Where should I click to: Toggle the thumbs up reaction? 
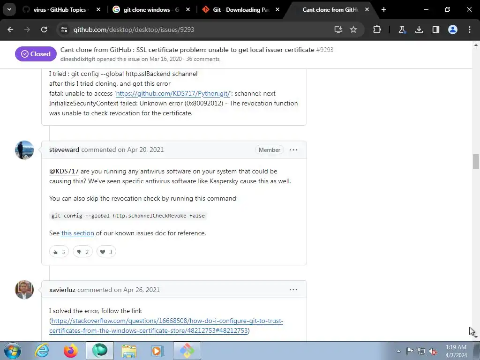click(x=59, y=252)
